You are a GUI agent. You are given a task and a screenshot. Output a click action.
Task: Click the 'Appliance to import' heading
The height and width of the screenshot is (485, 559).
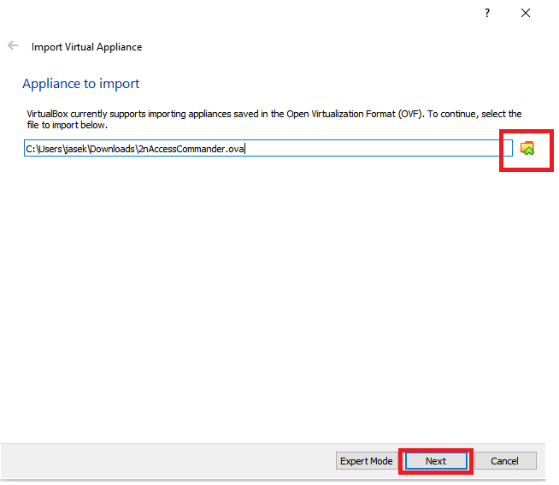pos(81,84)
